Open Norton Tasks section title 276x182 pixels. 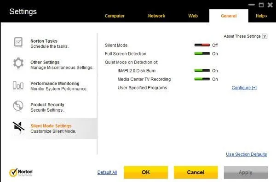[x=44, y=41]
